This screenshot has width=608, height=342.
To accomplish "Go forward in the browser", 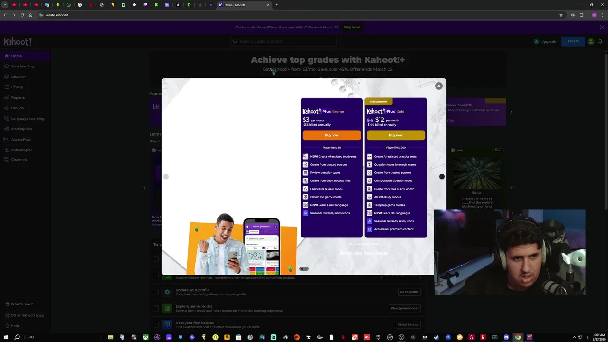I will [x=13, y=15].
